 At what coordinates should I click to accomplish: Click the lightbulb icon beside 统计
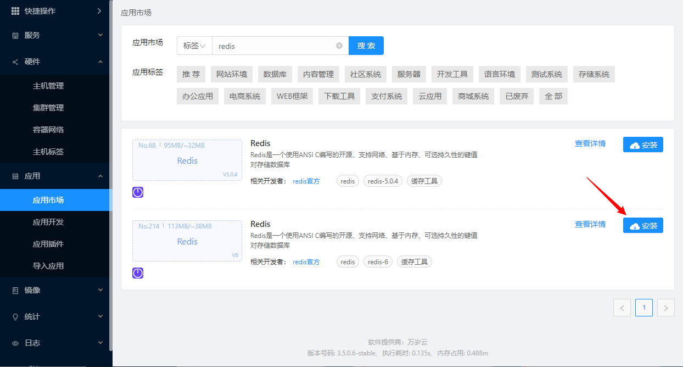15,316
